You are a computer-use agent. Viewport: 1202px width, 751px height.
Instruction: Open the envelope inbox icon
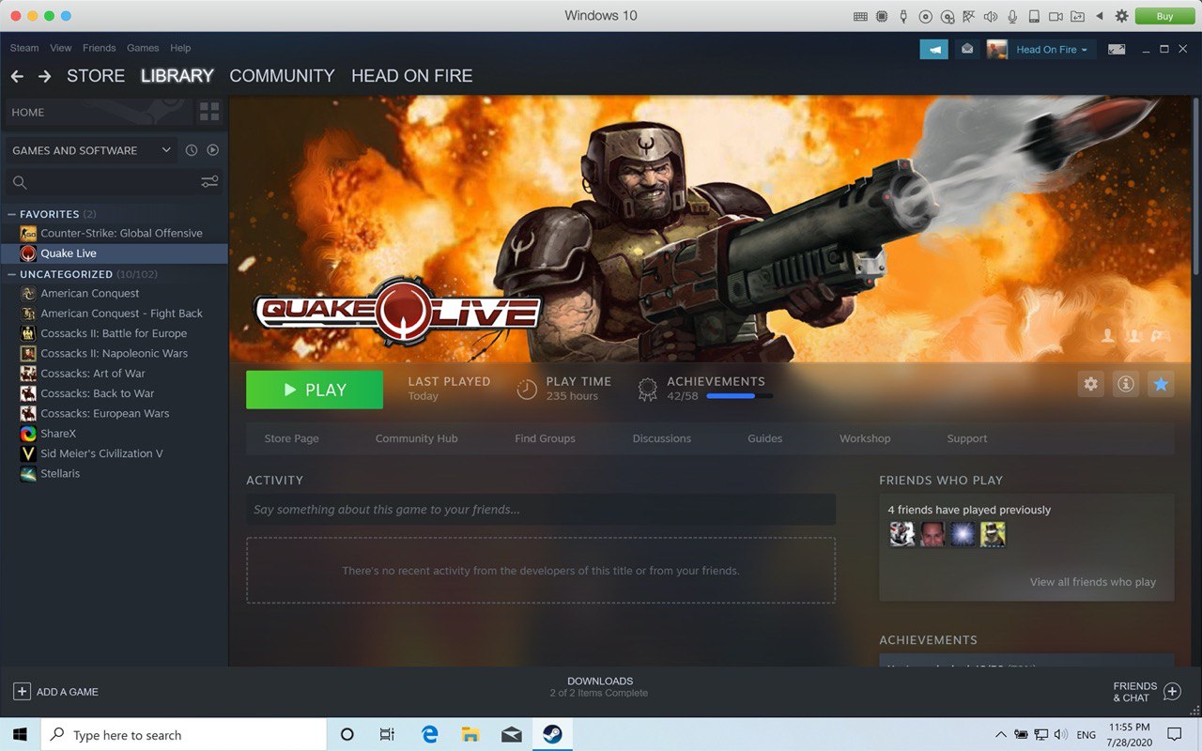(x=966, y=50)
